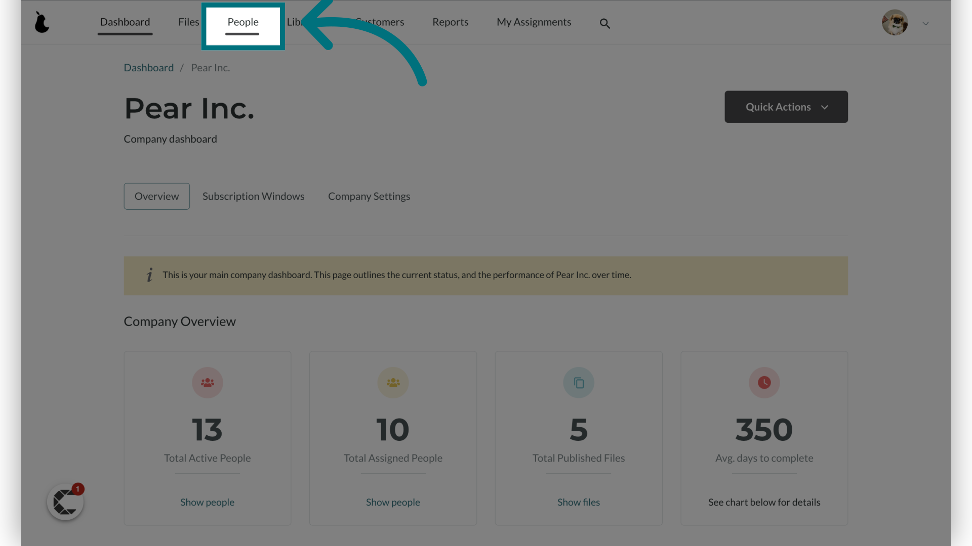Click the Total Assigned People icon
Image resolution: width=972 pixels, height=546 pixels.
coord(393,383)
